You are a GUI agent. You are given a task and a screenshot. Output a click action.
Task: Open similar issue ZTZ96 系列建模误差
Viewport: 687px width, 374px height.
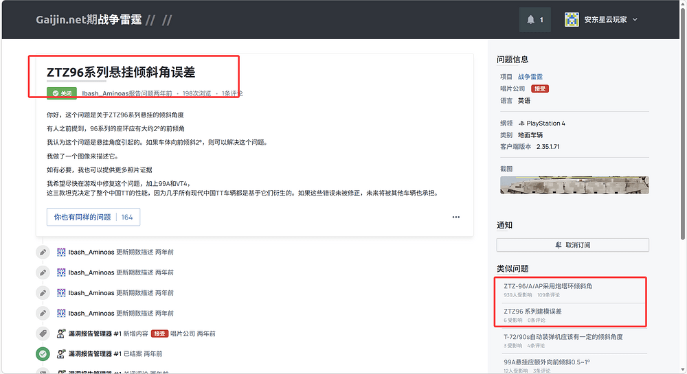pyautogui.click(x=532, y=312)
